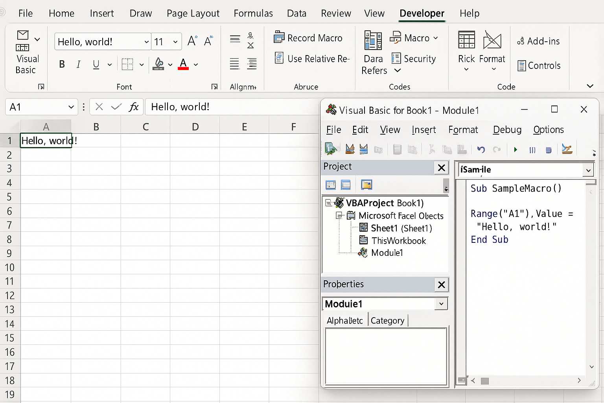The image size is (604, 403).
Task: Toggle Folders icon in Project panel
Action: (x=366, y=185)
